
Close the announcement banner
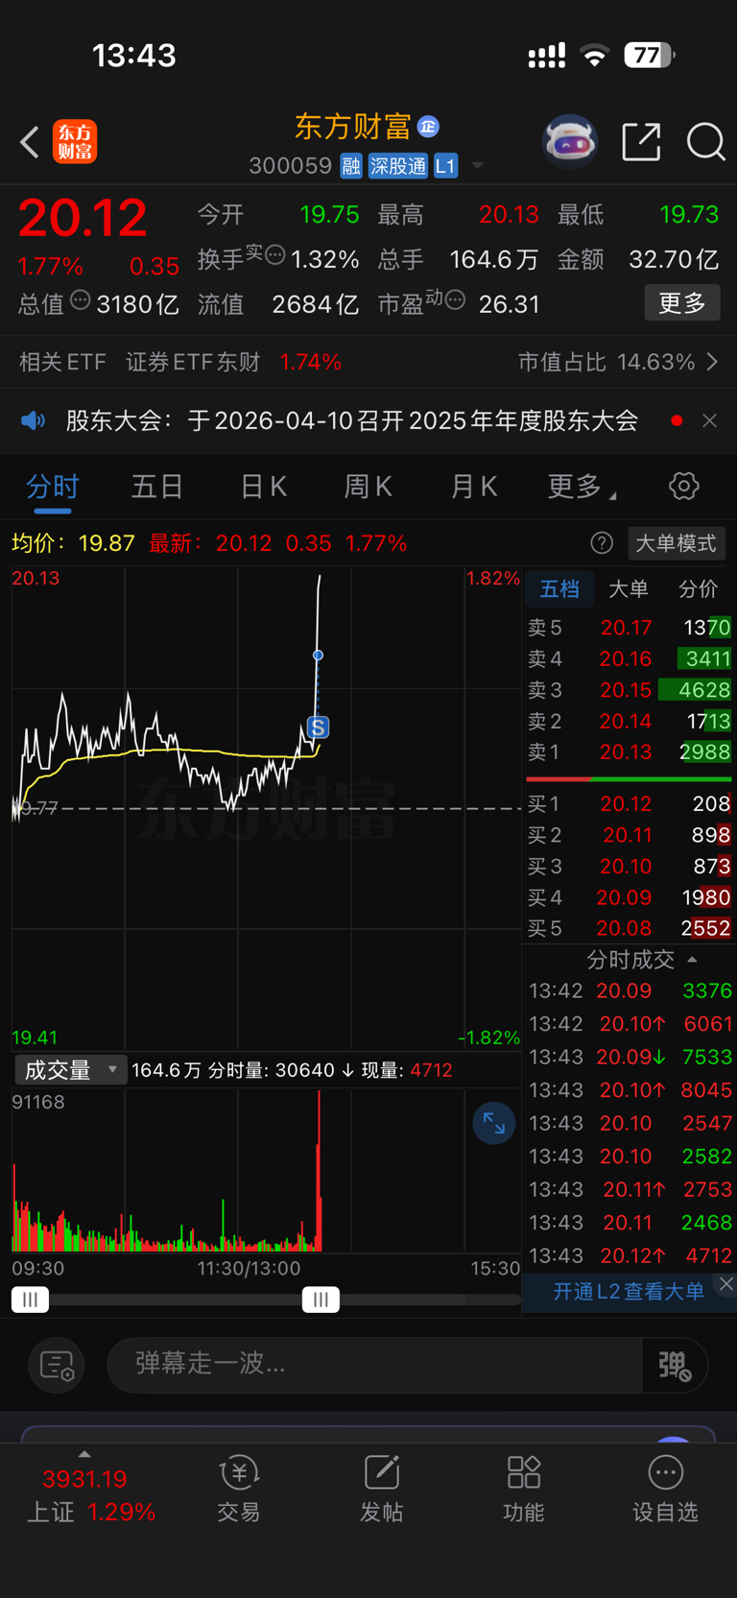[x=709, y=420]
